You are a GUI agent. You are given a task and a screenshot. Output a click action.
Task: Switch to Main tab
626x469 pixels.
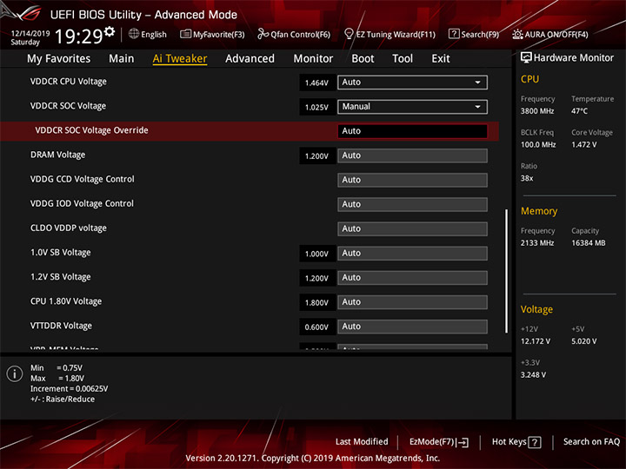pos(122,59)
